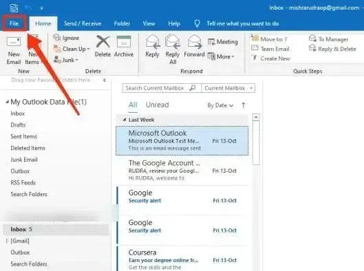
Task: Open the File tab
Action: coord(14,23)
